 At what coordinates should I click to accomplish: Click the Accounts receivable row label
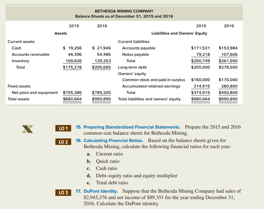(x=31, y=54)
